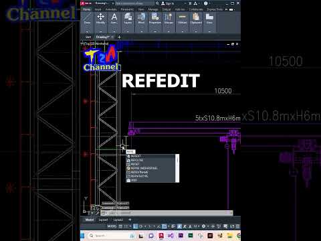
Task: Open the Autodesk App Store cart icon
Action: [190, 3]
